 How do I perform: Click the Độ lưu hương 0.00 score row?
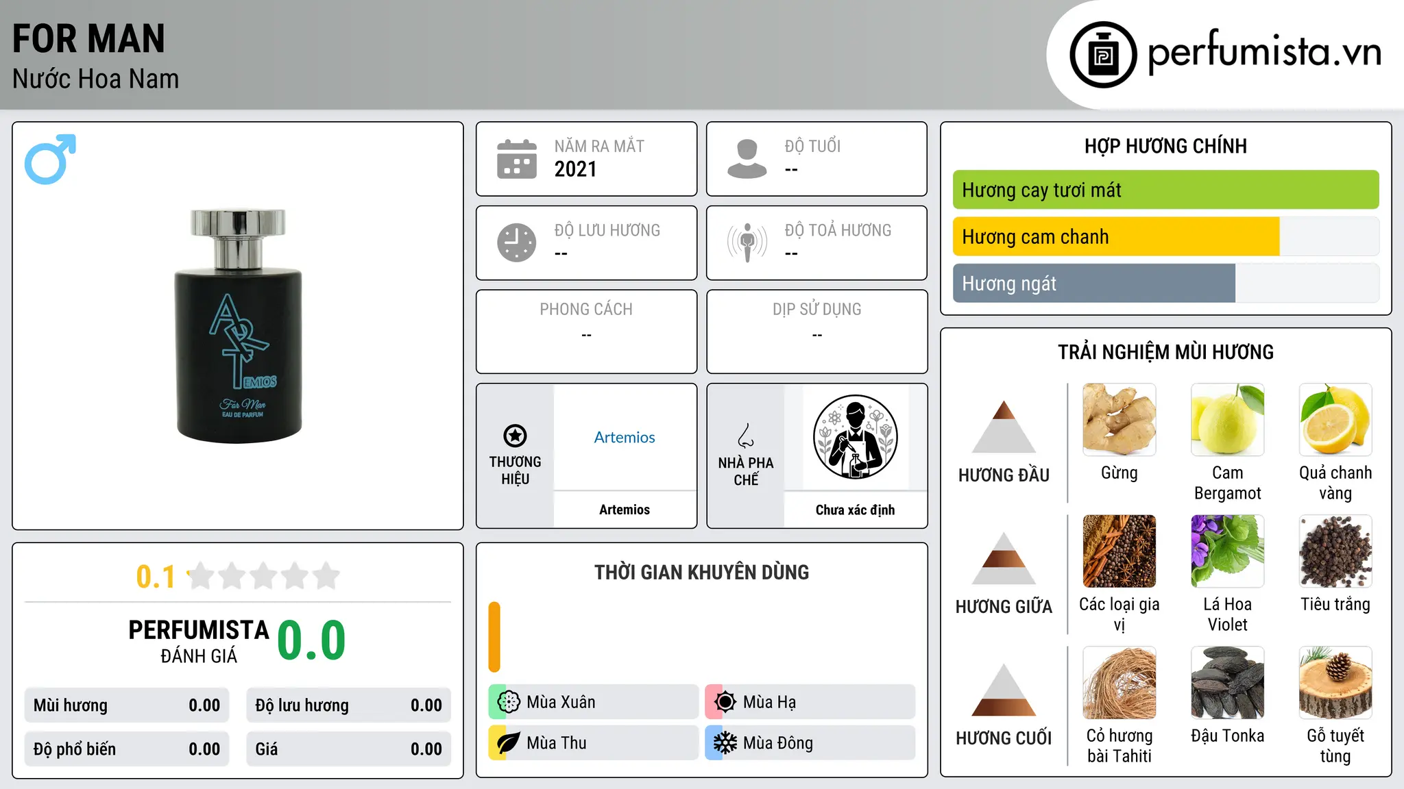pos(348,705)
